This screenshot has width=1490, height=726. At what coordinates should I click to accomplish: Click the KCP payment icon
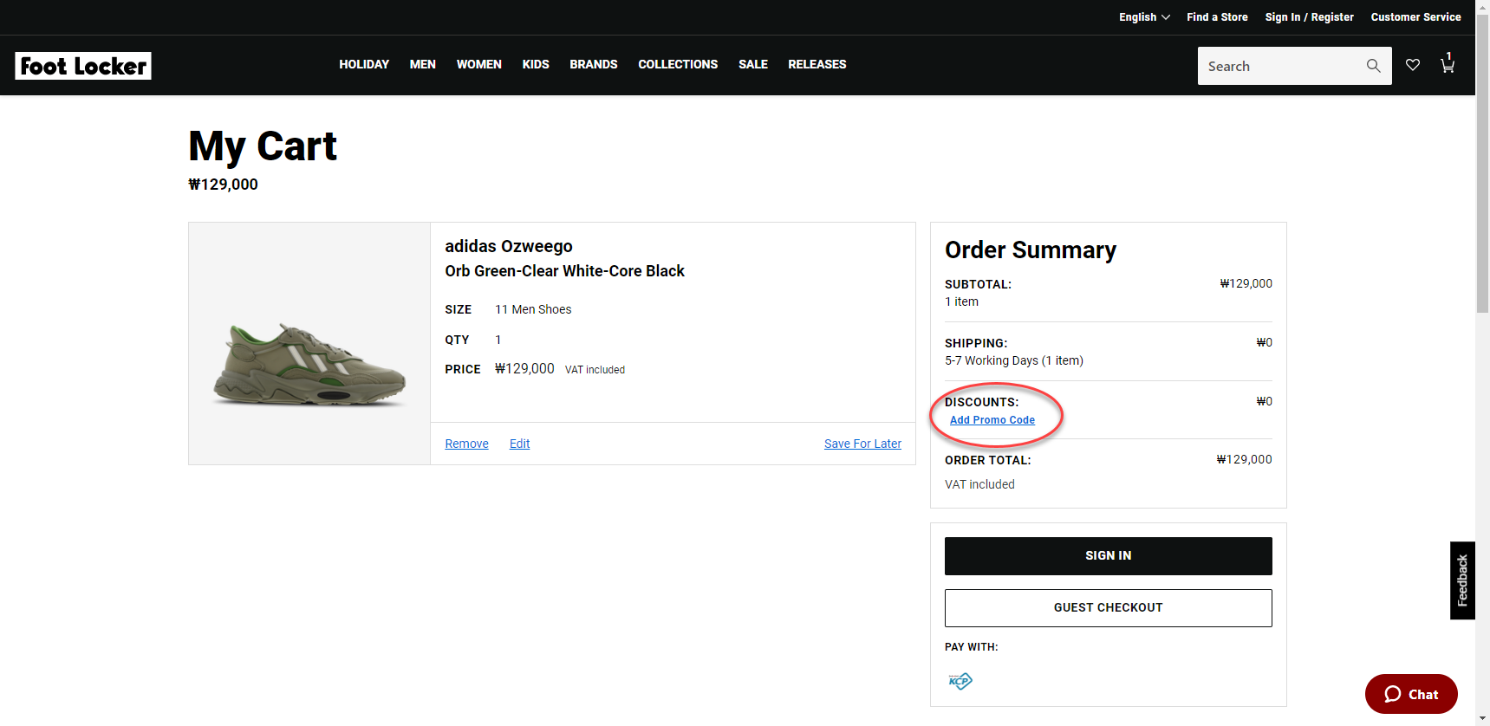tap(960, 681)
